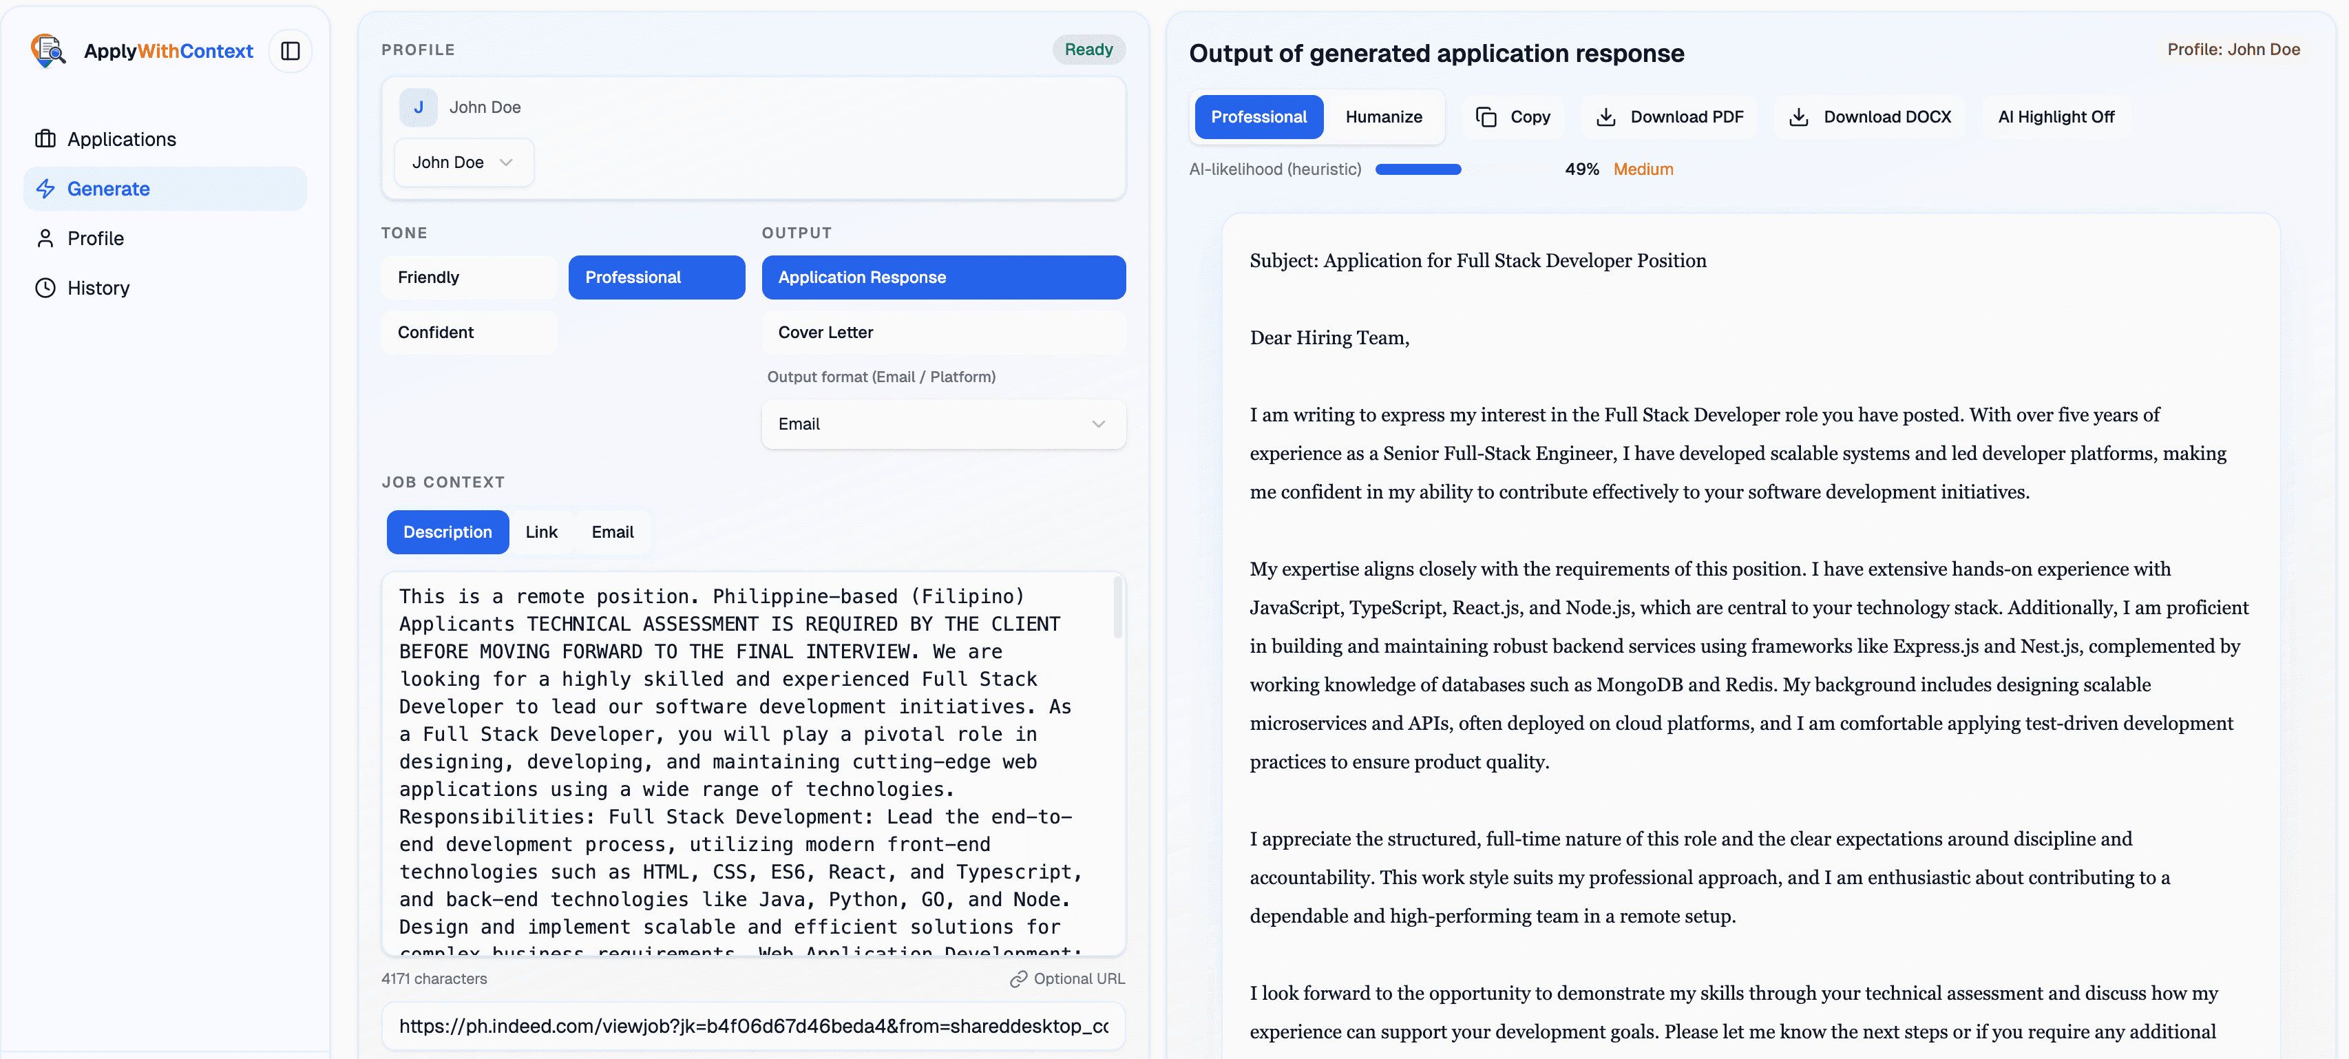Select the Generate lightning bolt icon
This screenshot has width=2349, height=1059.
pyautogui.click(x=45, y=189)
